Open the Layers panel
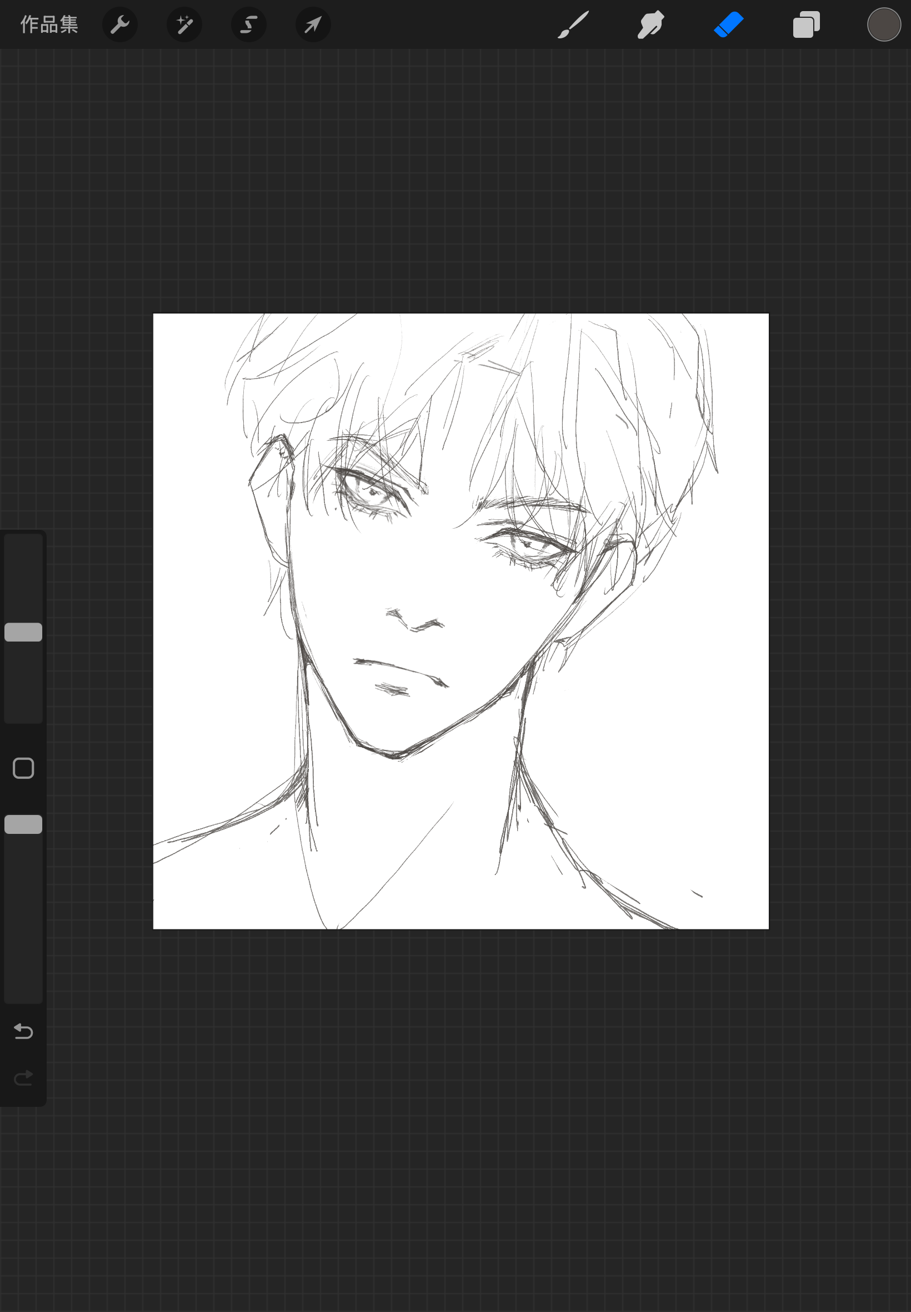The image size is (911, 1312). (806, 25)
